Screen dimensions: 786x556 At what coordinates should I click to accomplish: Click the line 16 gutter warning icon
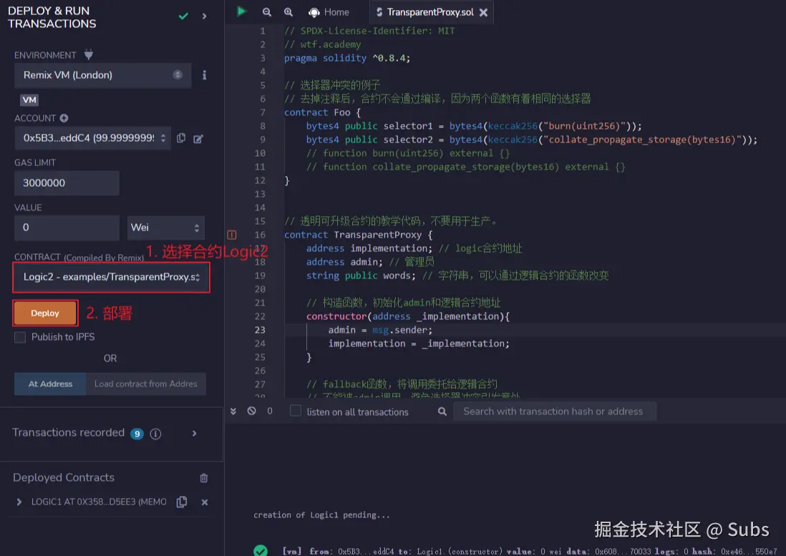click(x=232, y=235)
